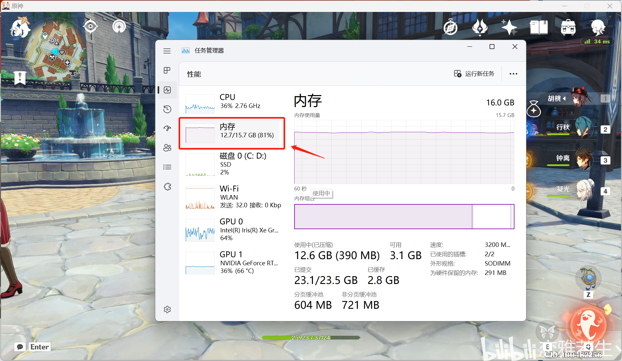Select Performance page icon in sidebar
Image resolution: width=622 pixels, height=361 pixels.
(167, 90)
